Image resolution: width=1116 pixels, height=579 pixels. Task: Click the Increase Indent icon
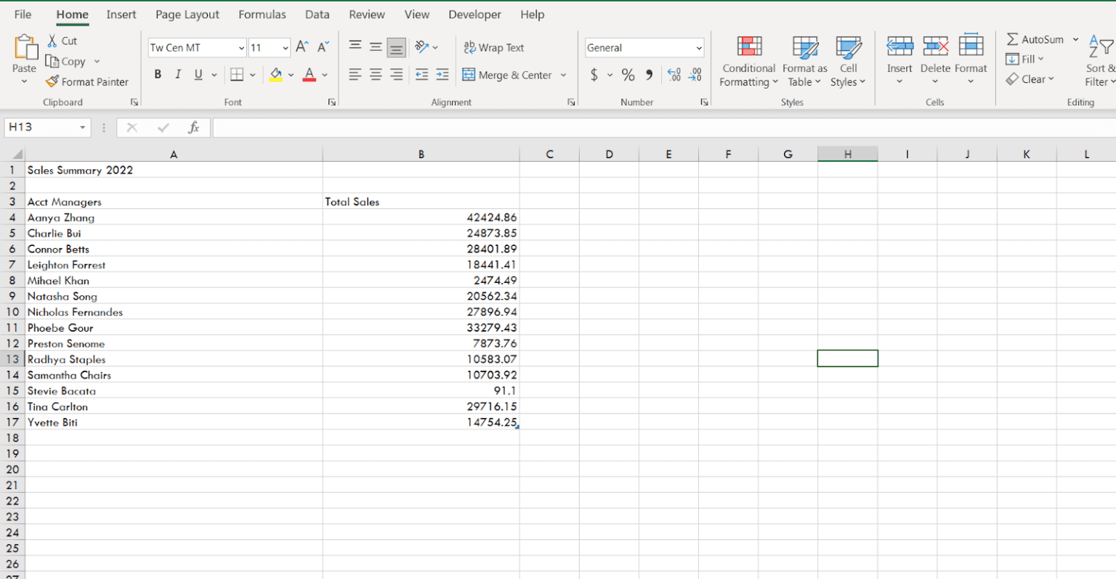[442, 75]
